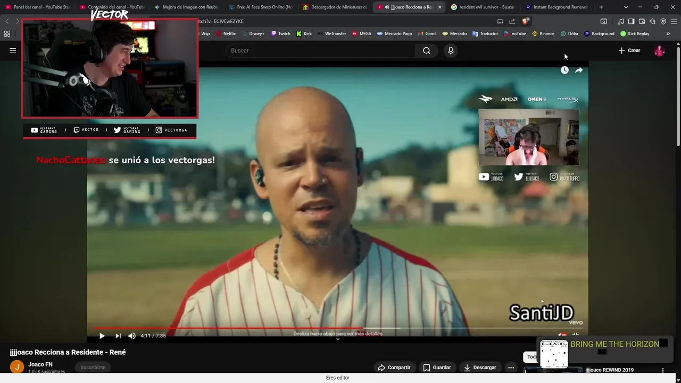Click the address bar share icon
This screenshot has height=383, width=681.
512,21
